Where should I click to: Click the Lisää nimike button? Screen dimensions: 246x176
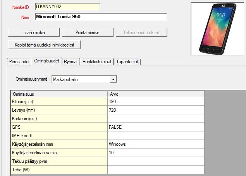click(34, 33)
